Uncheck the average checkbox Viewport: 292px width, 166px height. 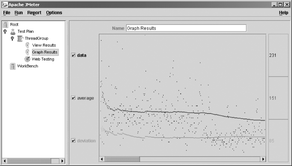(74, 98)
